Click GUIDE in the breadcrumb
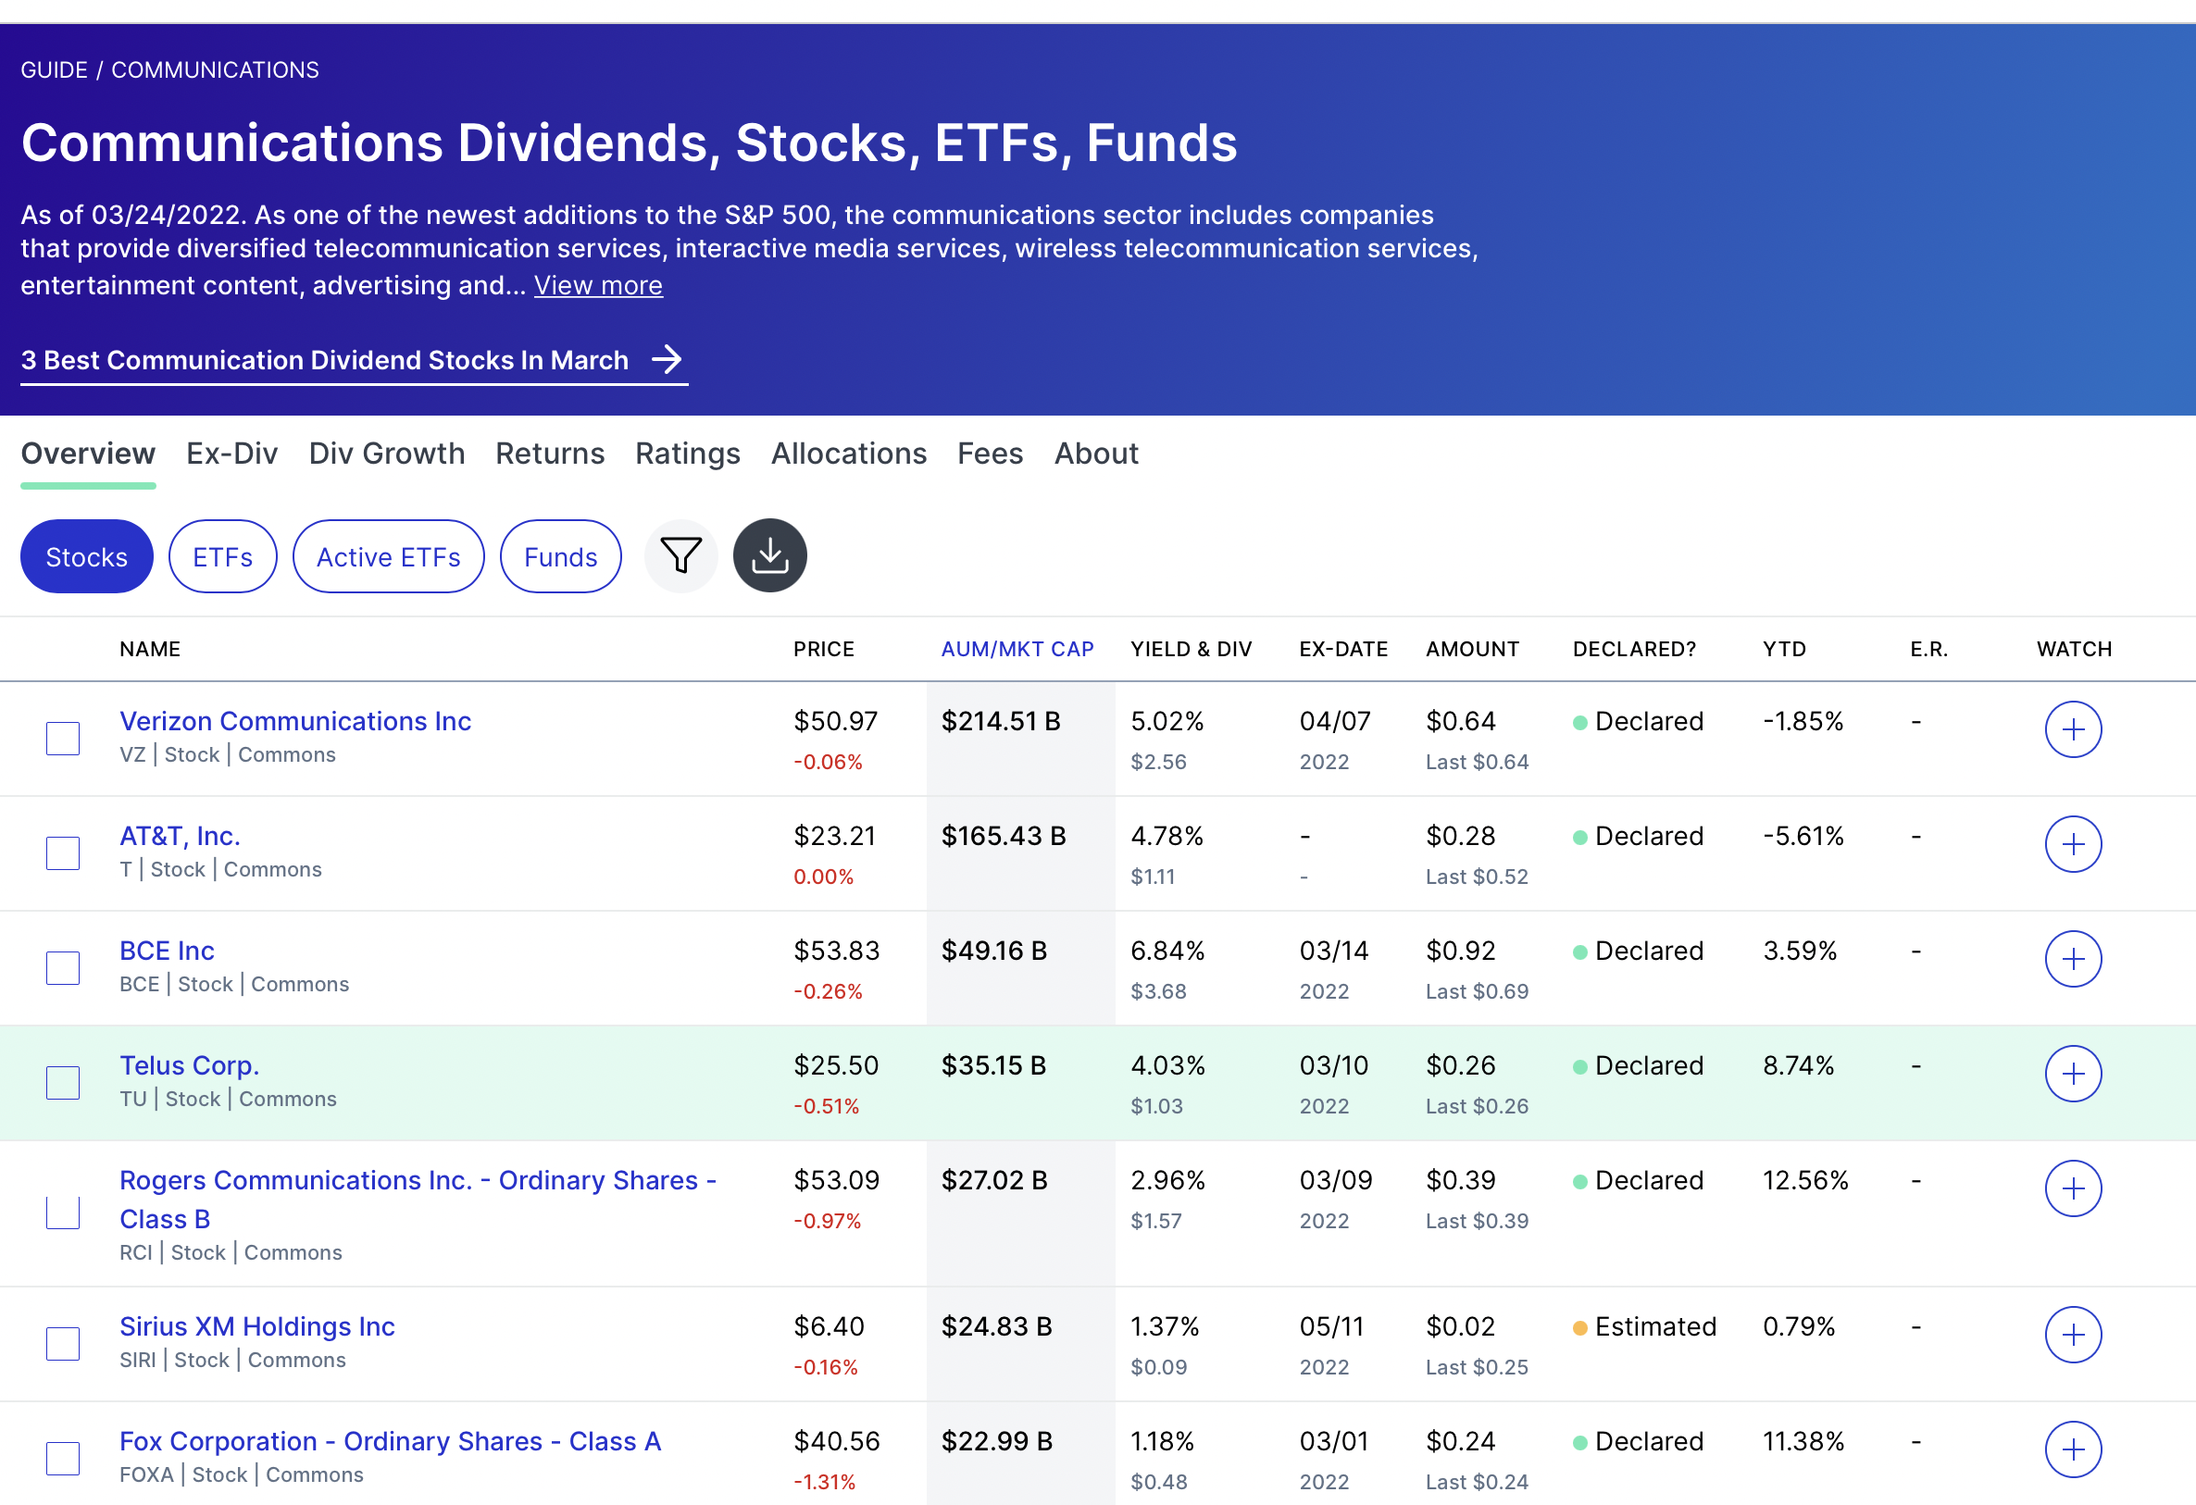2196x1505 pixels. click(x=54, y=70)
